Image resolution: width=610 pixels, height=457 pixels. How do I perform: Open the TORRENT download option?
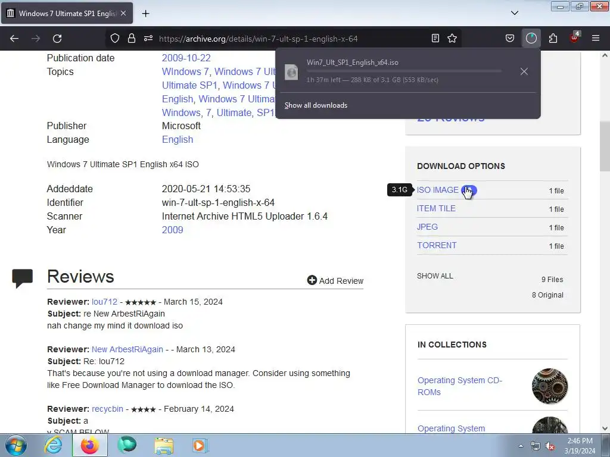437,245
